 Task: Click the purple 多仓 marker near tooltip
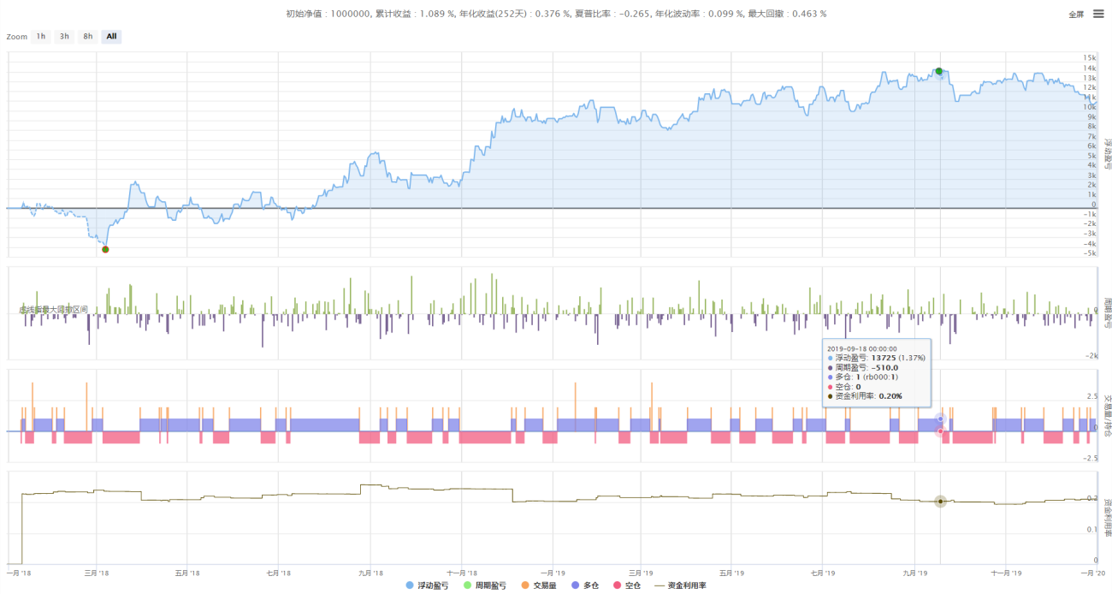[x=940, y=419]
